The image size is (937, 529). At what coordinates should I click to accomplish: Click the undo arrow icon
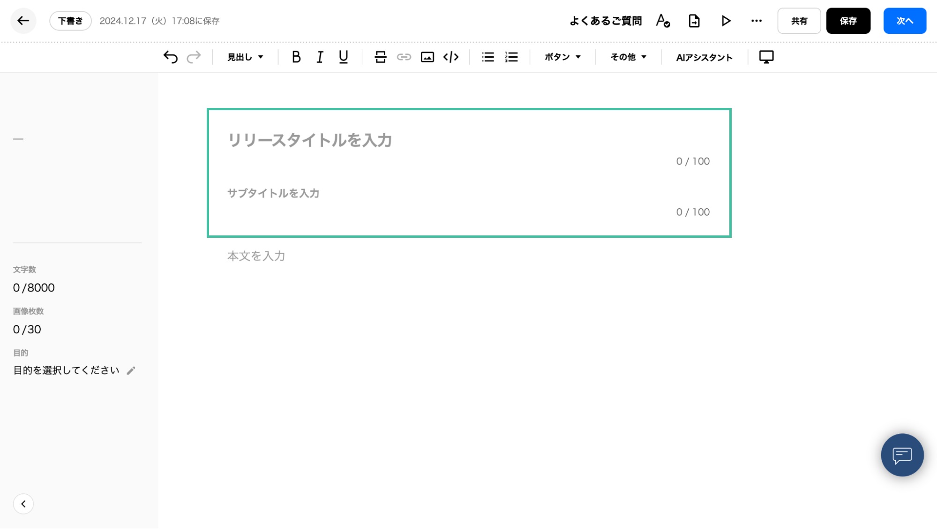170,57
